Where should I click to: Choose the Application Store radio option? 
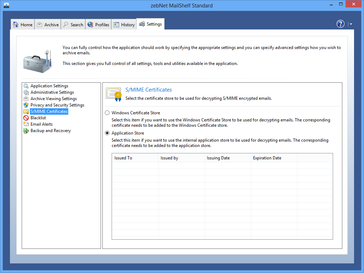(107, 133)
